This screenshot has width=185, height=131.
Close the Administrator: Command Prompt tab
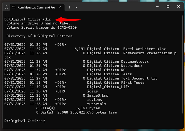point(59,7)
